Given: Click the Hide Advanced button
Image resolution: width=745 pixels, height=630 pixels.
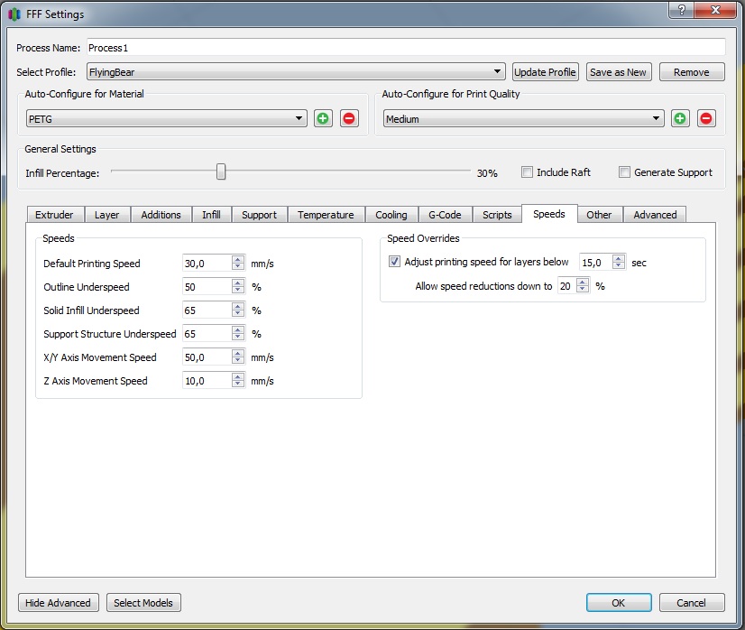Looking at the screenshot, I should pos(58,603).
